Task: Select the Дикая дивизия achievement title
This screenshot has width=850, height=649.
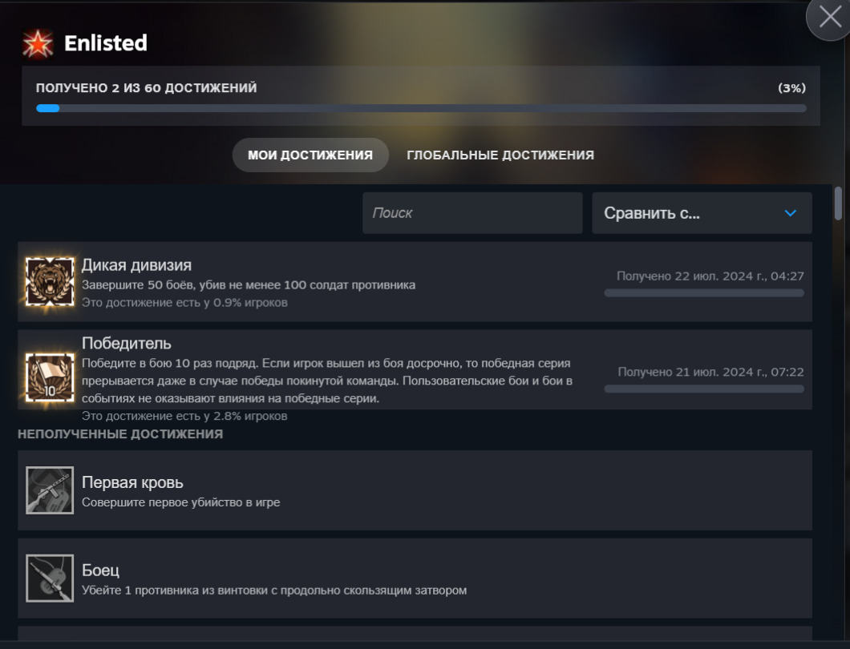Action: click(x=136, y=265)
